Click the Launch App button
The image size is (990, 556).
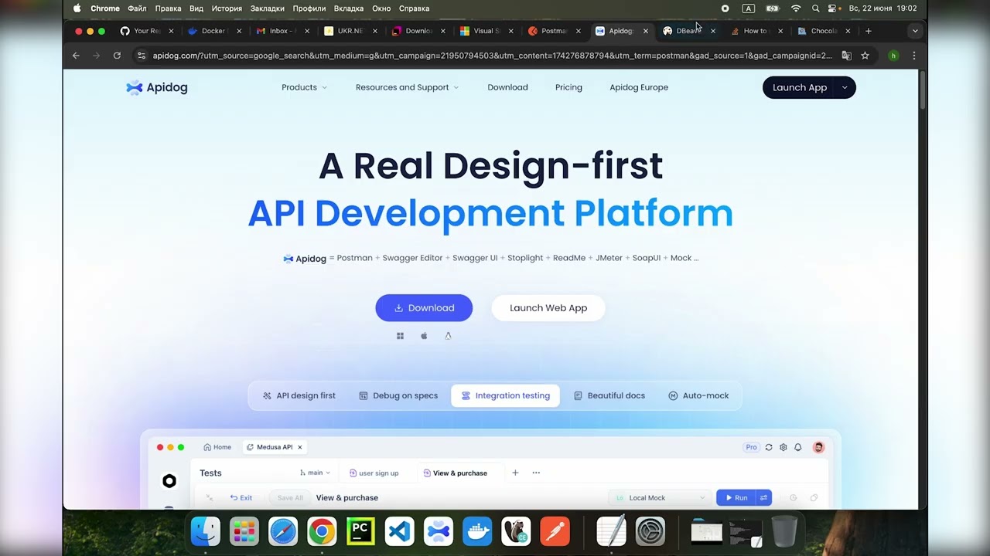click(x=800, y=87)
